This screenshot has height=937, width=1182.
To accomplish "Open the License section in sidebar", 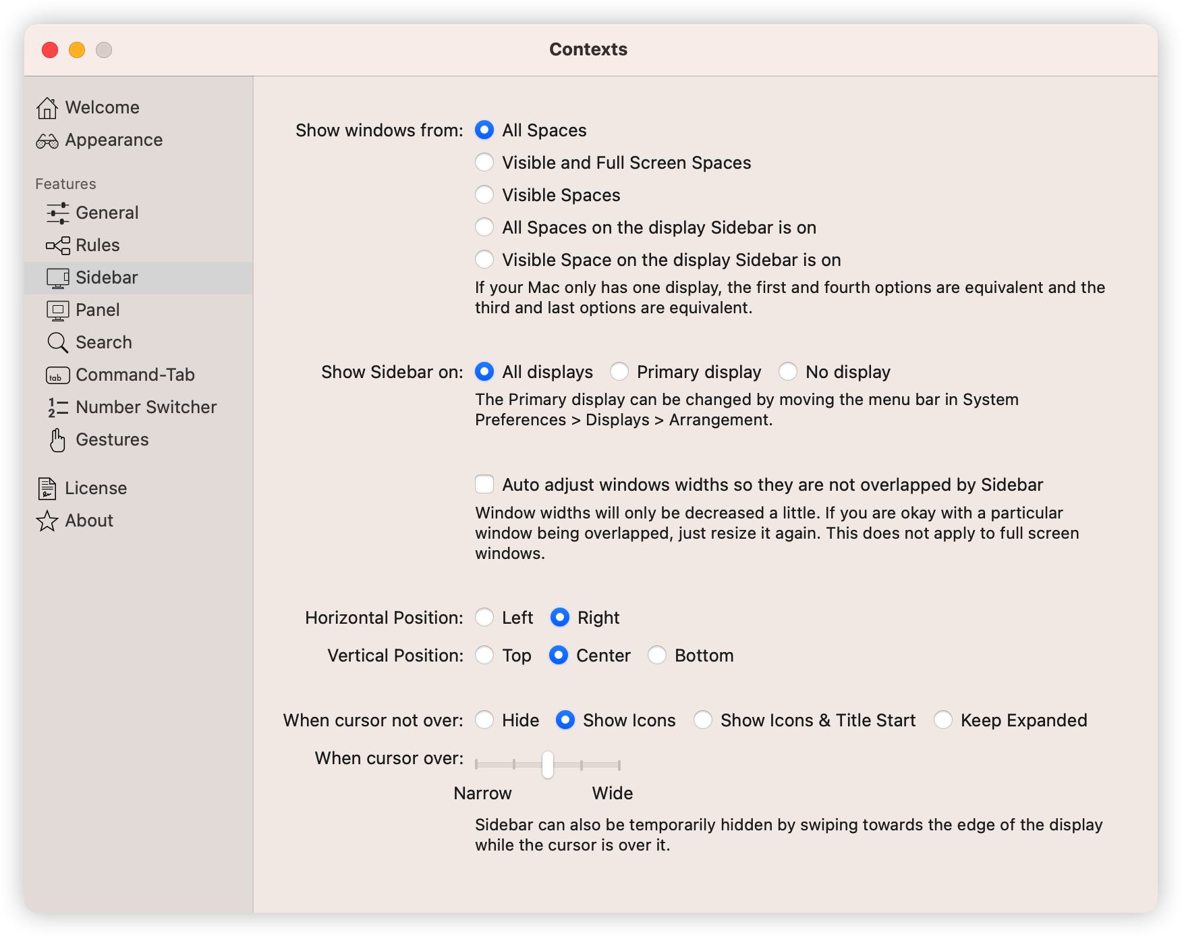I will (x=95, y=488).
